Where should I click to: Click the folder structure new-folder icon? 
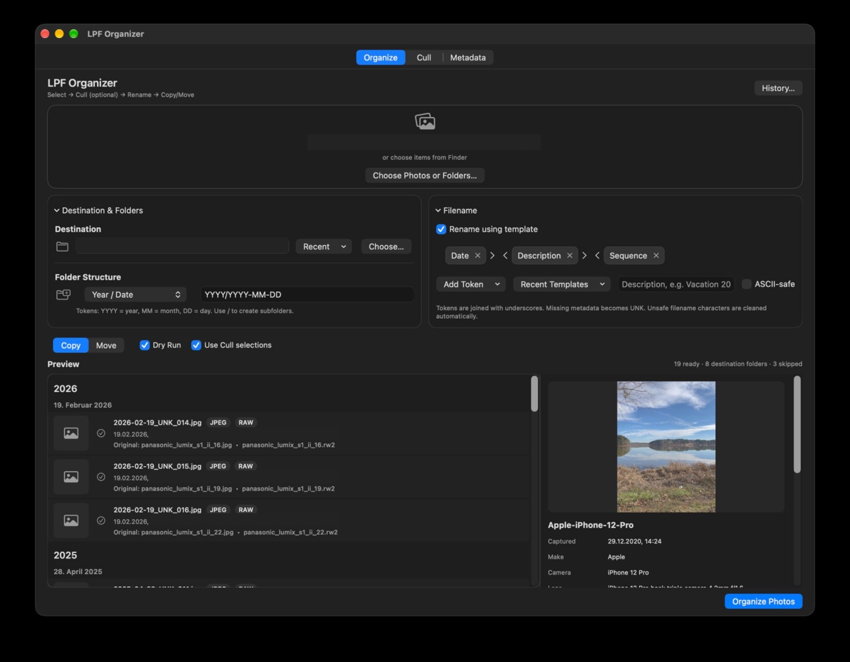(64, 295)
